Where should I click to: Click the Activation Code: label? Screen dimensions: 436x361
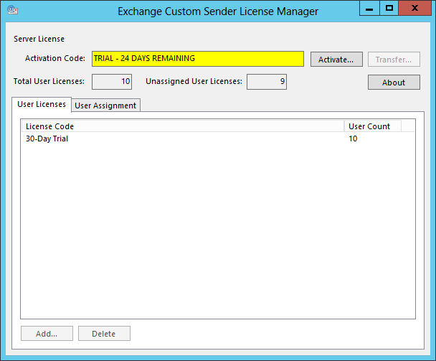(x=55, y=58)
